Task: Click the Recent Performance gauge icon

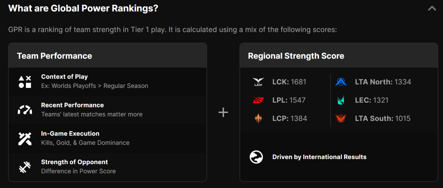Action: coord(25,110)
